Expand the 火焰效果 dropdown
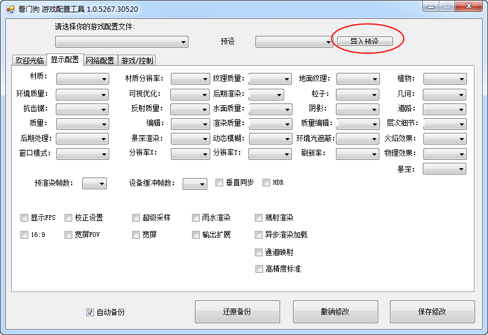Screen dimensions: 488x335 pyautogui.click(x=445, y=139)
